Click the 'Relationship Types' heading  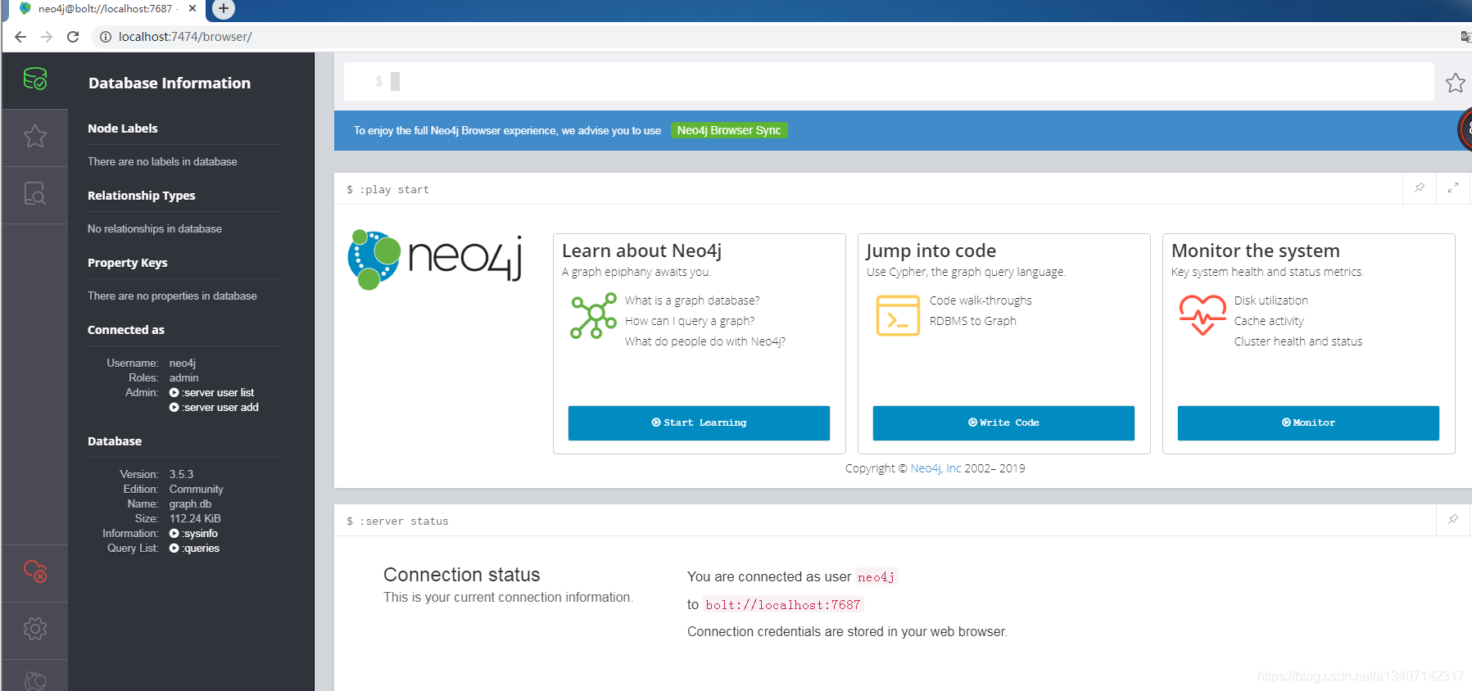click(x=142, y=196)
